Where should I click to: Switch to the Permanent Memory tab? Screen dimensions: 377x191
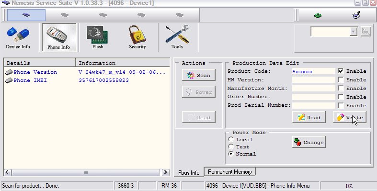click(229, 172)
